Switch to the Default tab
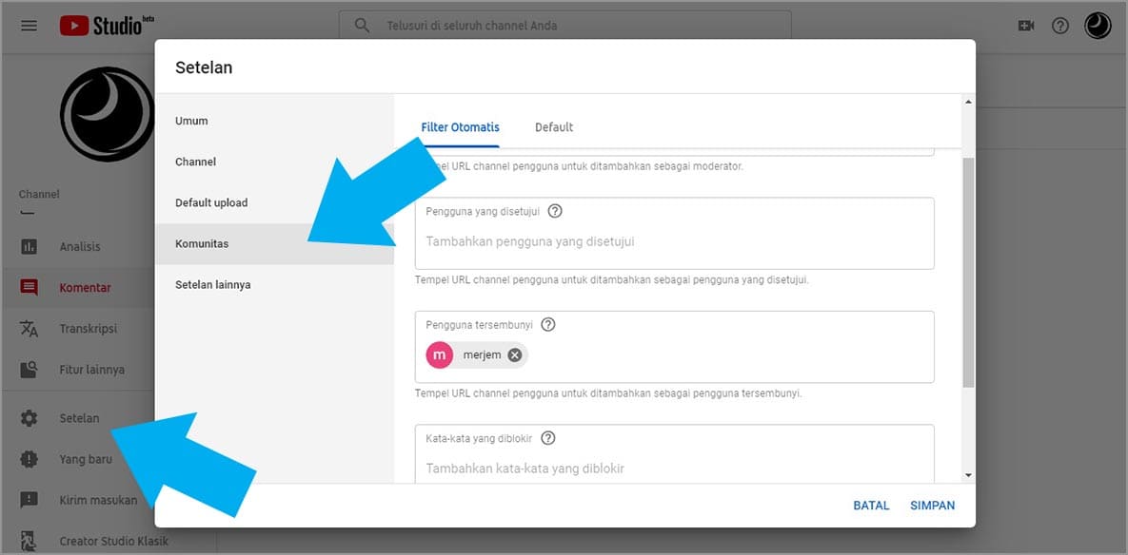This screenshot has width=1128, height=555. pos(554,127)
